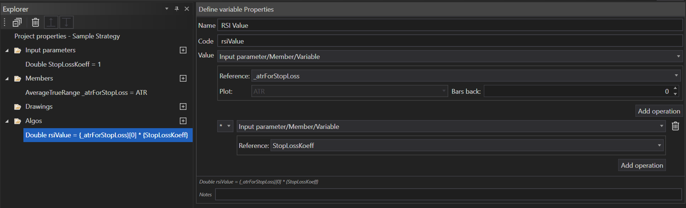
Task: Open the Value type dropdown
Action: [678, 56]
